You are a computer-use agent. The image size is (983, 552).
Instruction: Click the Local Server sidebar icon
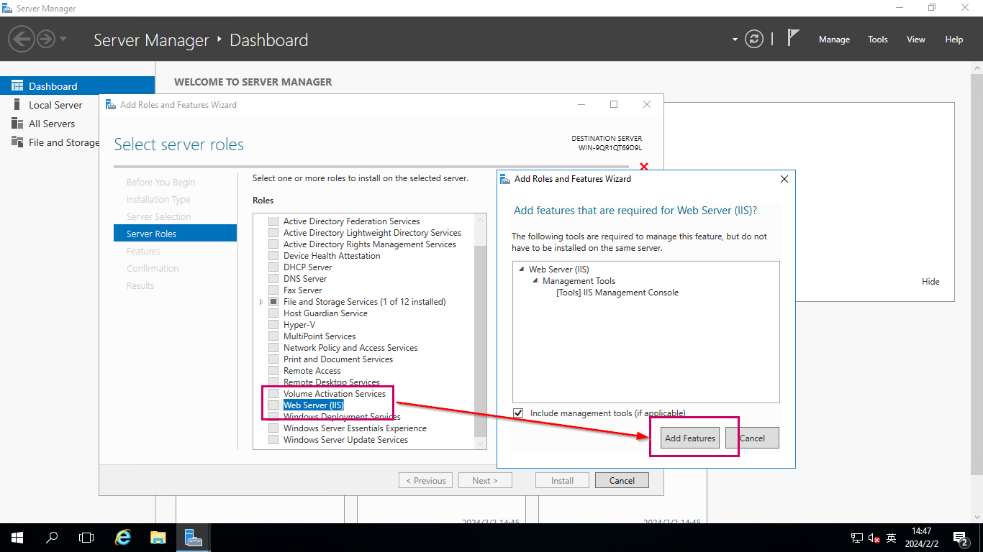pyautogui.click(x=17, y=105)
